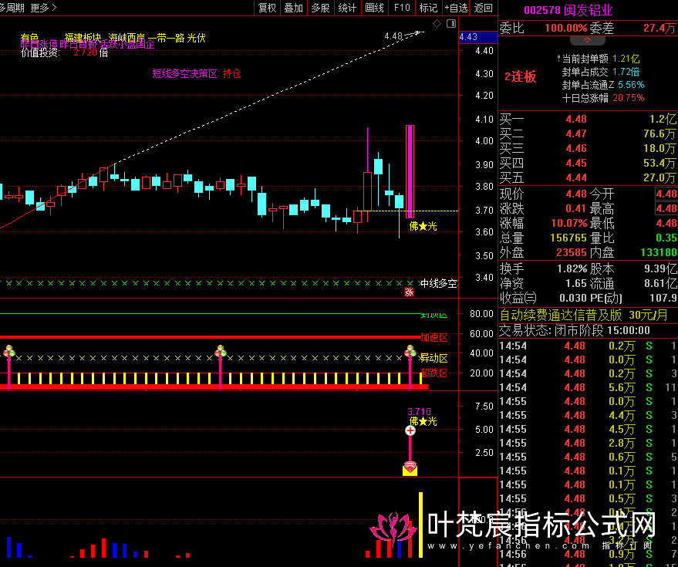Click the red gem icon in indicator pane
The width and height of the screenshot is (678, 567).
(410, 468)
